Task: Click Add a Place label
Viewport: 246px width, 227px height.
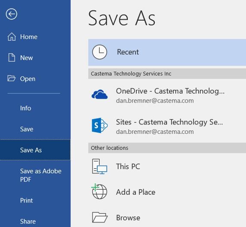Action: click(x=136, y=192)
